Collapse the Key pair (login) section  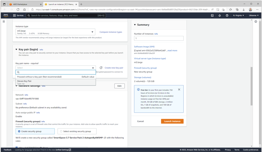16,49
